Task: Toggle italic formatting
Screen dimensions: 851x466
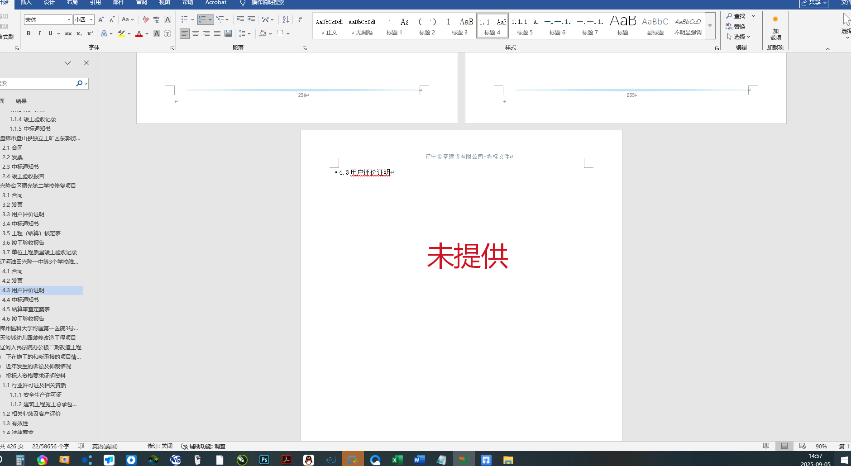Action: coord(39,33)
